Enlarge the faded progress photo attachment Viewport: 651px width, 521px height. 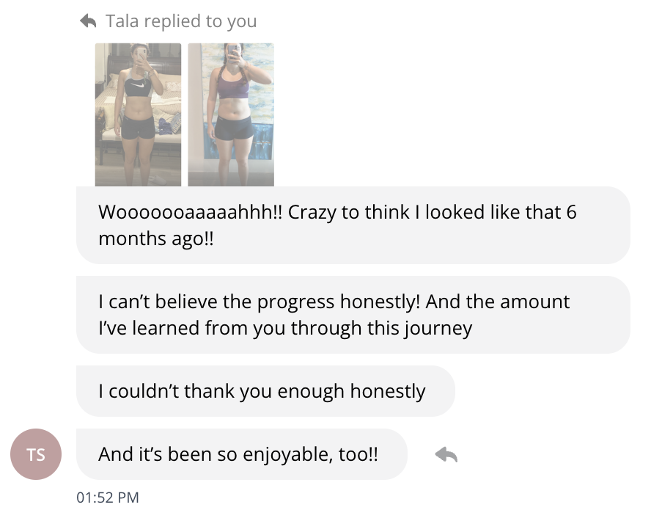(183, 114)
